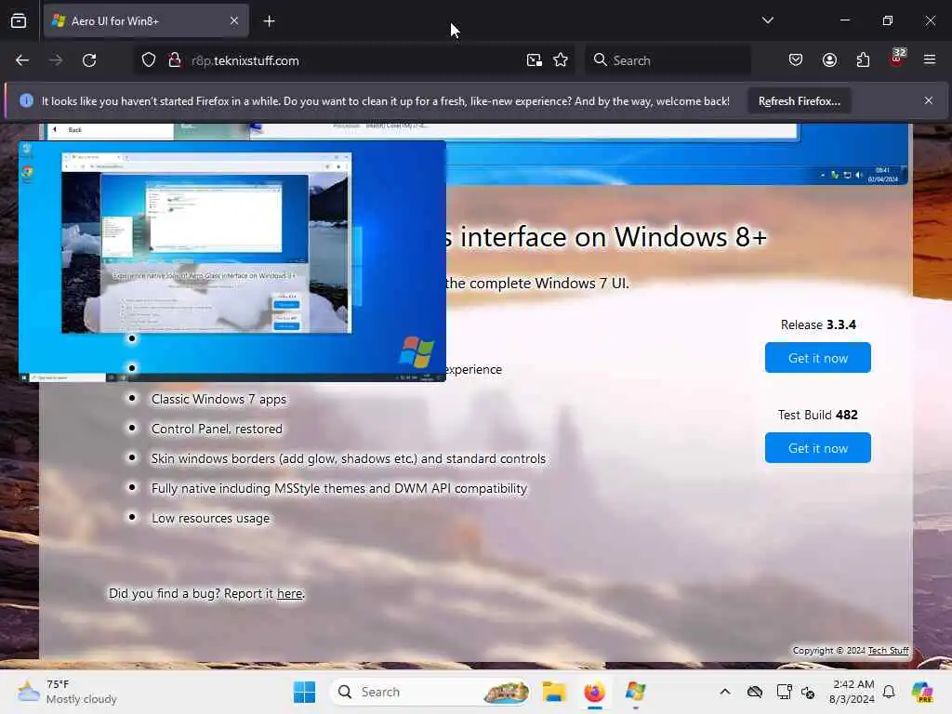Open the cloud sync tray icon
952x714 pixels.
point(755,692)
